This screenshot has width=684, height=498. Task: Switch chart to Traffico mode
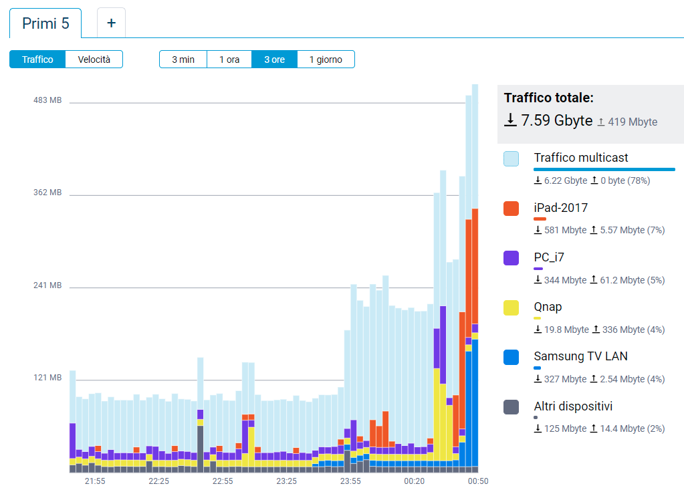(x=37, y=59)
